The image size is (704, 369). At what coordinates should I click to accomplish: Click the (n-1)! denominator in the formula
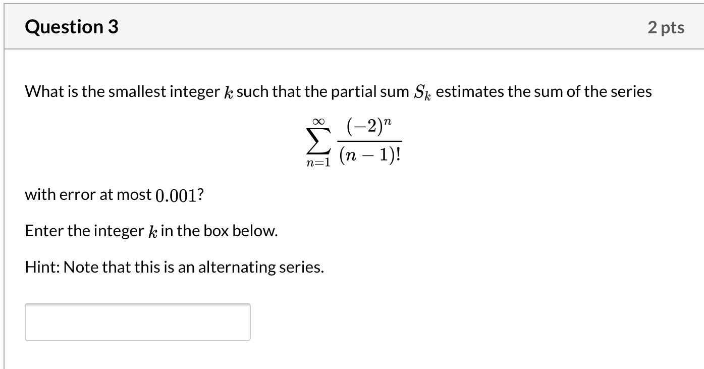(x=370, y=153)
